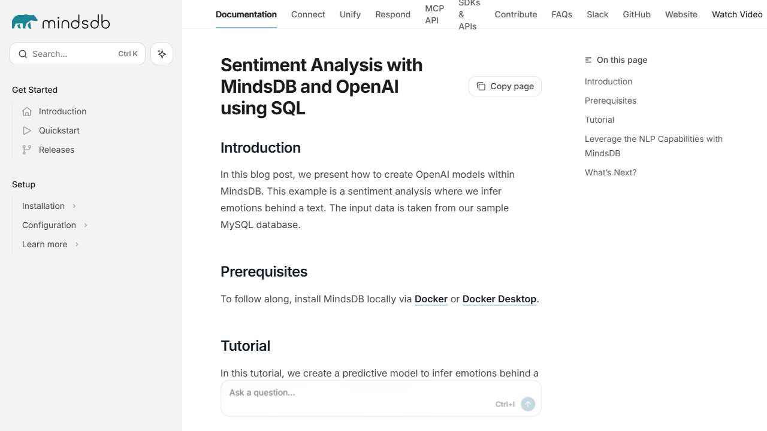The width and height of the screenshot is (767, 431).
Task: Click the search magnifier icon
Action: pyautogui.click(x=23, y=54)
